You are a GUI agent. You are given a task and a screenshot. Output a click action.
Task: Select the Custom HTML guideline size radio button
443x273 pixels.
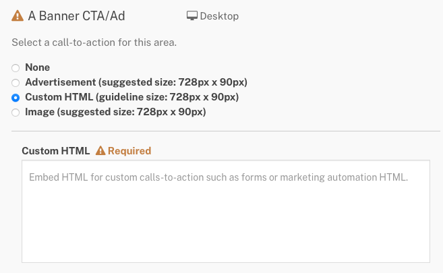16,98
